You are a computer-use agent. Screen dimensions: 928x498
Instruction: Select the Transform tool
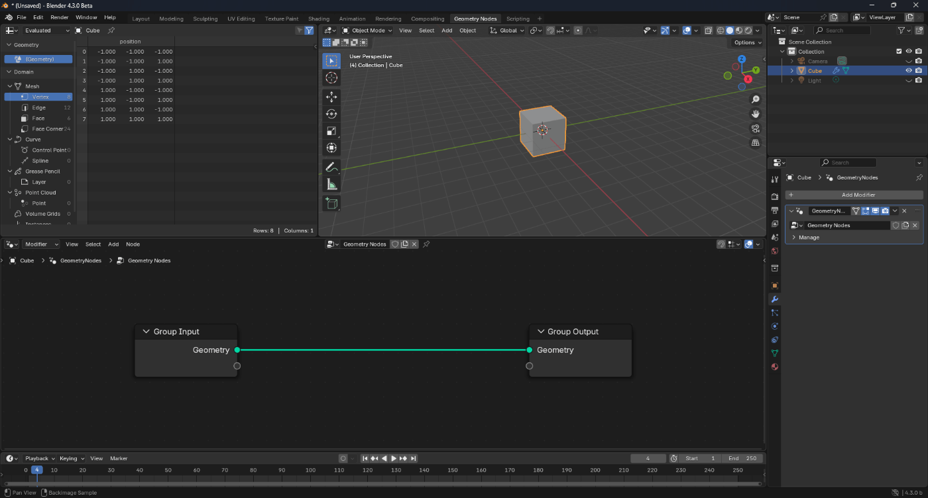(x=331, y=148)
